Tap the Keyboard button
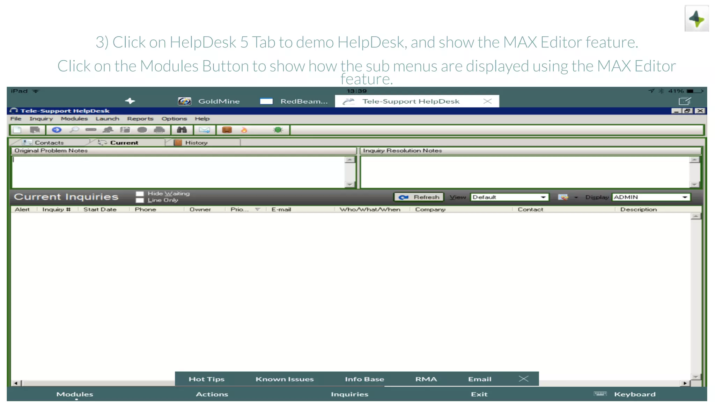715x402 pixels. point(625,394)
